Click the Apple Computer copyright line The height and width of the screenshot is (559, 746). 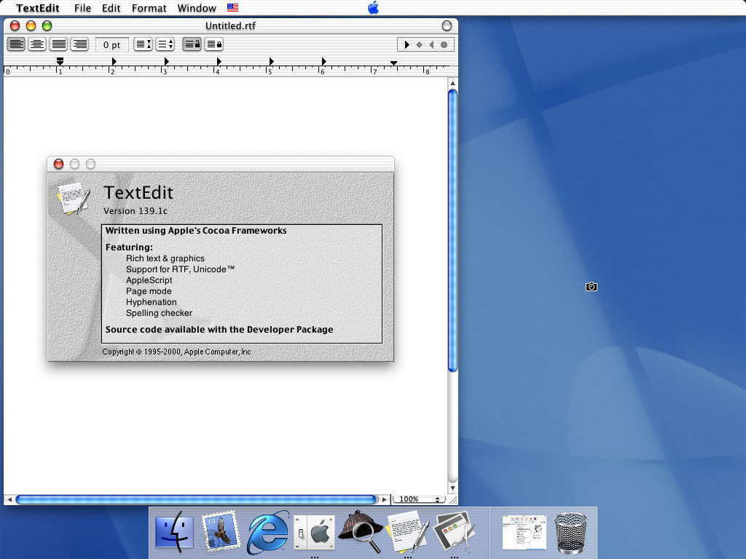176,352
